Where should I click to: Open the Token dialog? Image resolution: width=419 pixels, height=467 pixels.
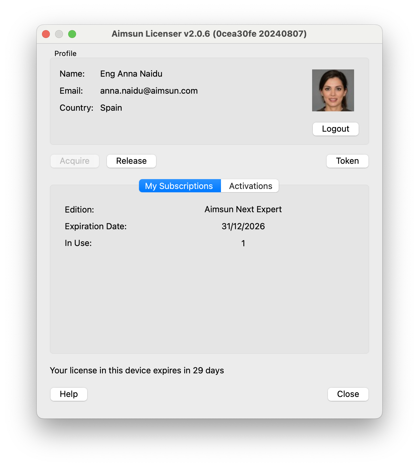point(348,161)
